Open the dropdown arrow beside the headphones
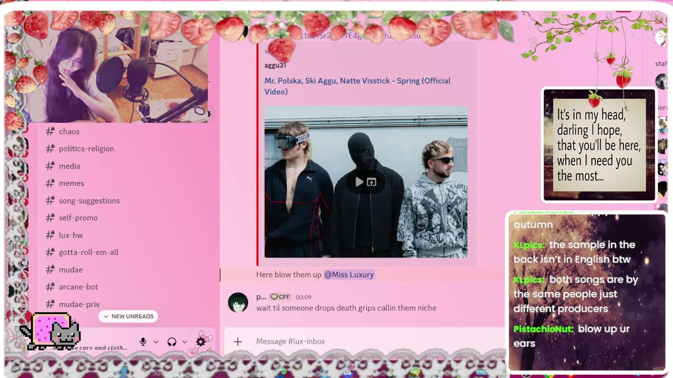This screenshot has width=673, height=378. click(x=185, y=342)
